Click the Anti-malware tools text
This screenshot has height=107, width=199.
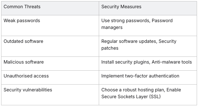[x=172, y=62]
